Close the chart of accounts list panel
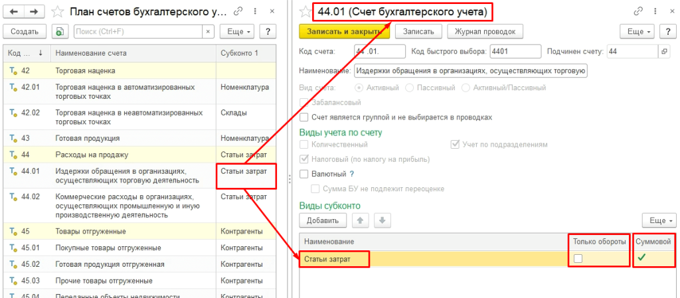 tap(272, 11)
